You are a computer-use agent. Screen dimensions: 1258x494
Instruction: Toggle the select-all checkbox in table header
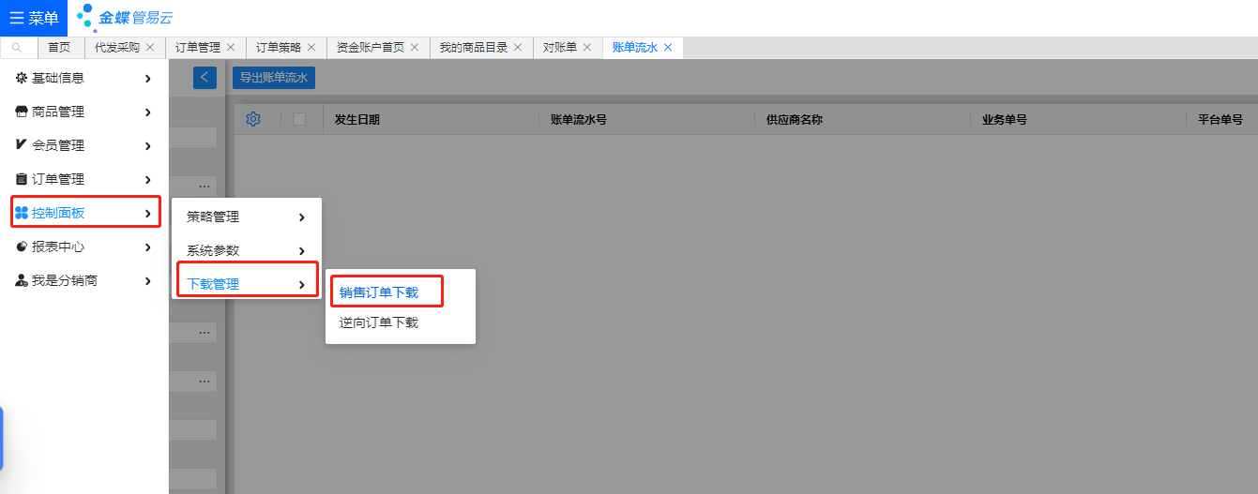pyautogui.click(x=299, y=119)
